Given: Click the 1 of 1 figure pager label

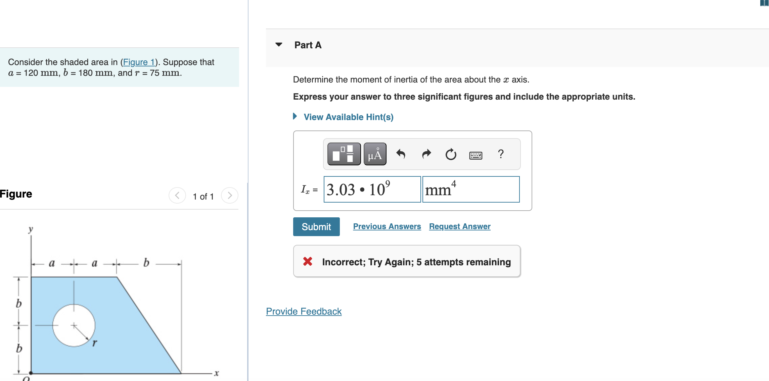Looking at the screenshot, I should [203, 196].
